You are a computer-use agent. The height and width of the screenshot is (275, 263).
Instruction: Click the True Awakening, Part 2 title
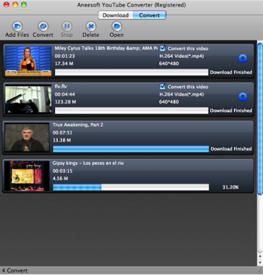(x=78, y=125)
